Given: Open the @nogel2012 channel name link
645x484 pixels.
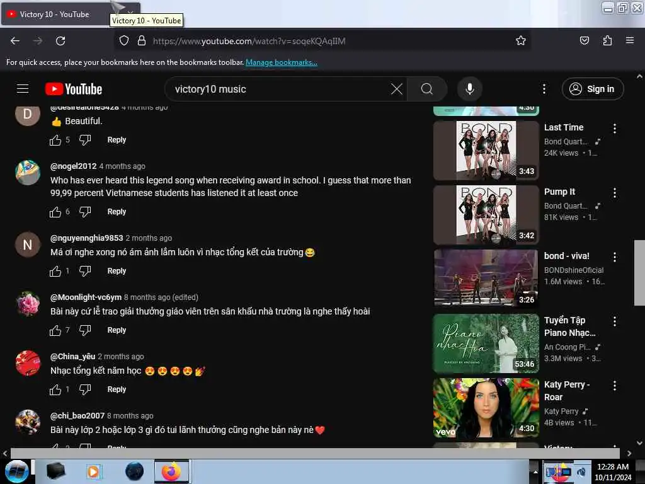Looking at the screenshot, I should (x=73, y=166).
